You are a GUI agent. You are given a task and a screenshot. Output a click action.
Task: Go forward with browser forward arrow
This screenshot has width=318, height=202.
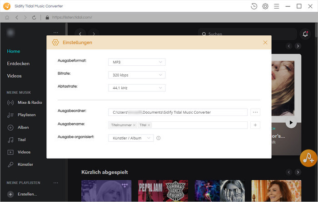25,18
